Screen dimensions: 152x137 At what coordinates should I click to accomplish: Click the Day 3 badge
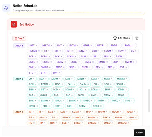pos(19,38)
